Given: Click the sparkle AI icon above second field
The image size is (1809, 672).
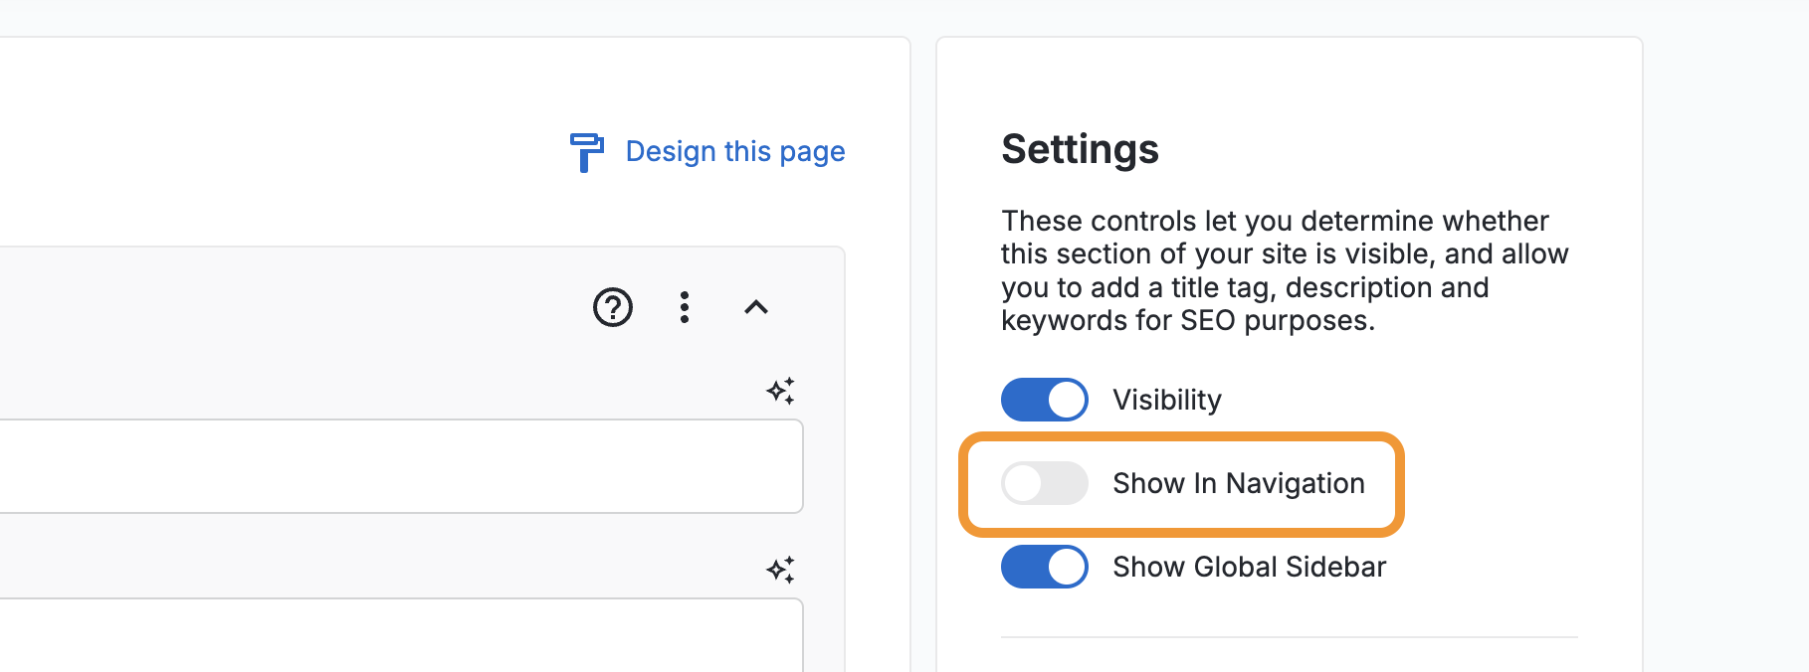Looking at the screenshot, I should 781,570.
